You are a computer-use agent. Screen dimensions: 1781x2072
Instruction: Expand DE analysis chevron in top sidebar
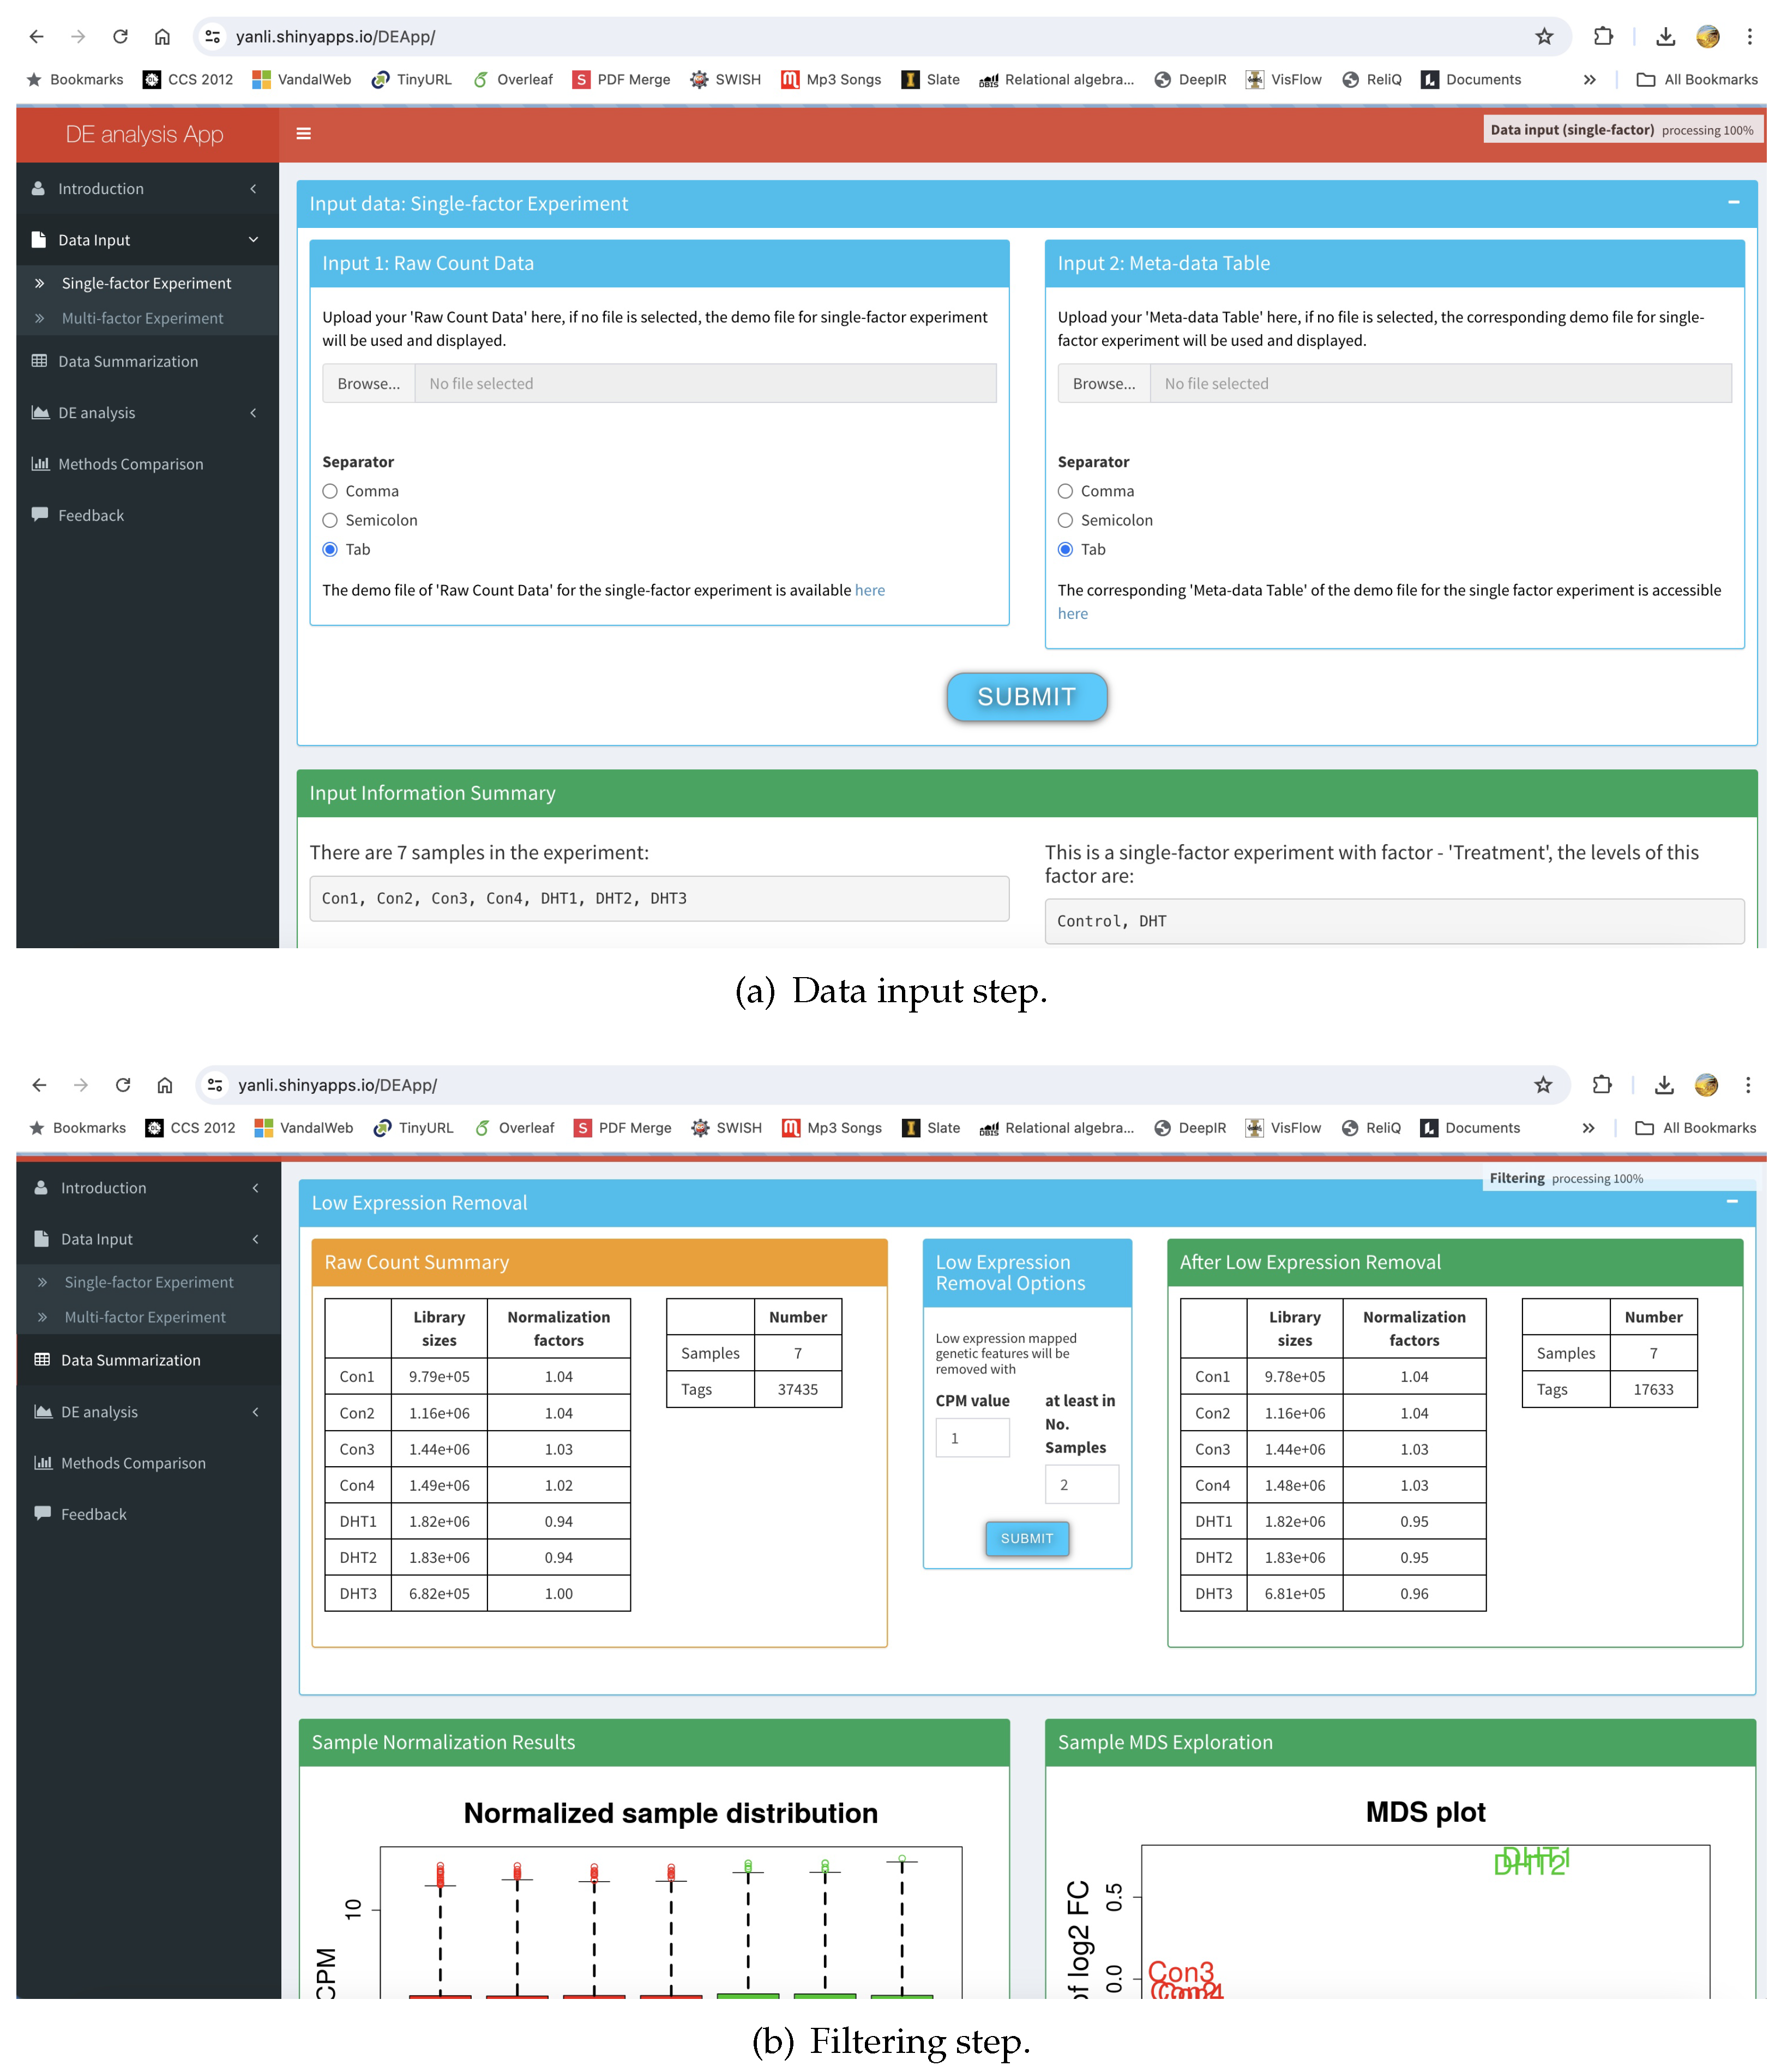[x=253, y=413]
